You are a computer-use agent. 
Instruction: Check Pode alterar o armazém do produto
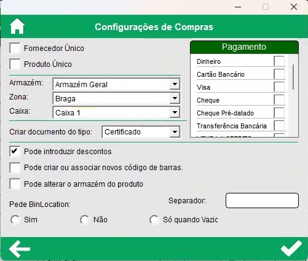15,184
